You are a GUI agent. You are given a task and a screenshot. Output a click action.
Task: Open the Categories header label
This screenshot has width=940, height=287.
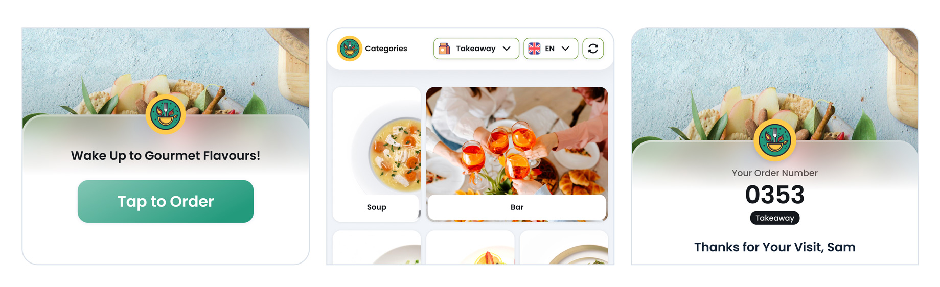coord(386,49)
